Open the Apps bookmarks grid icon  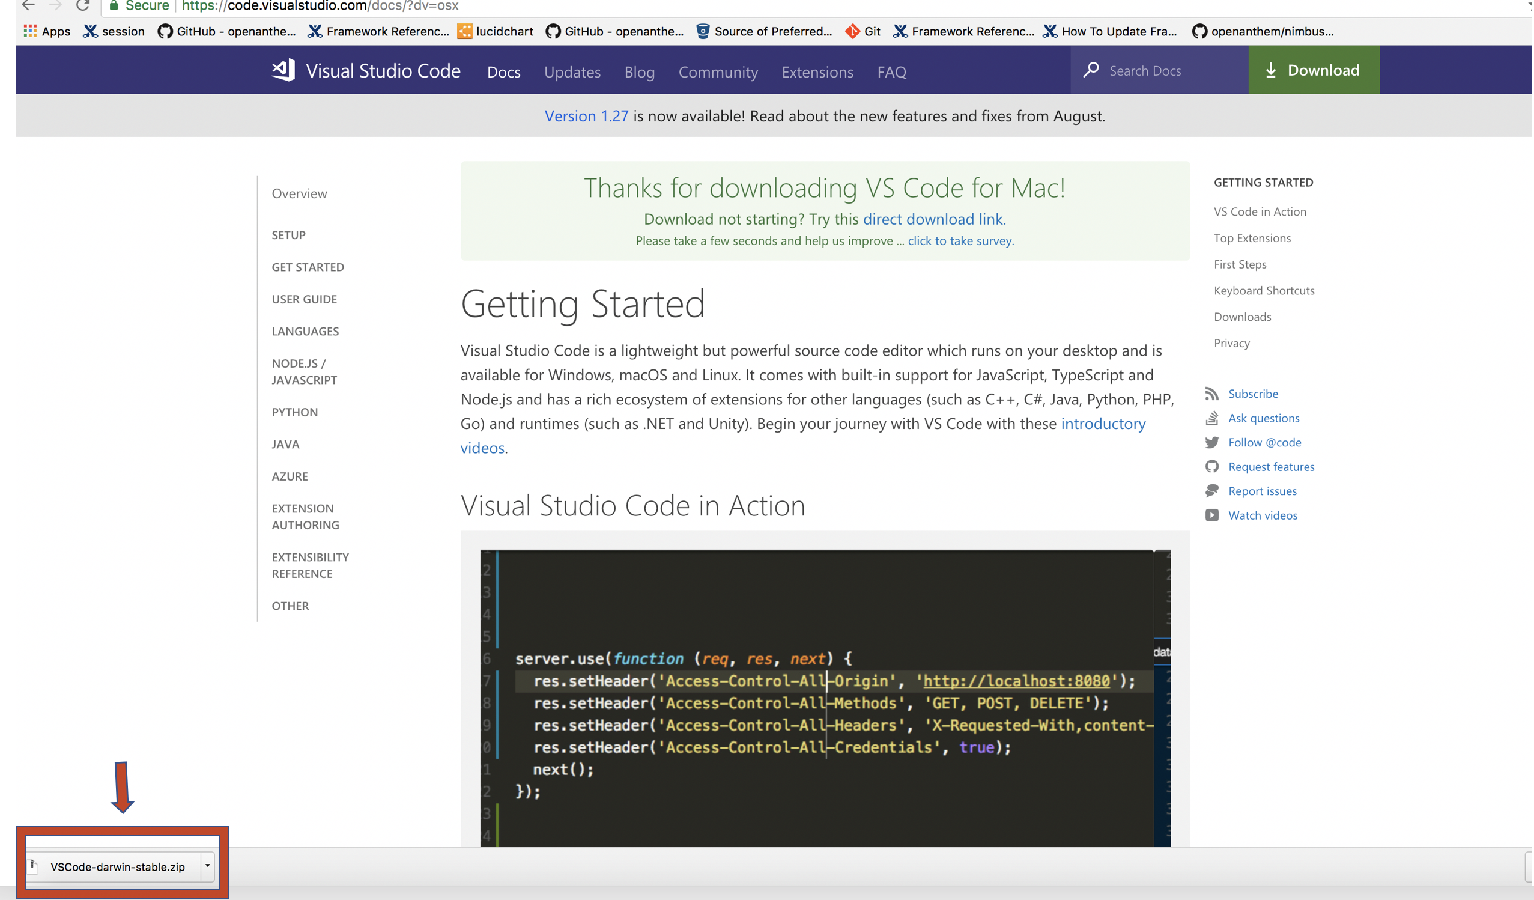click(30, 31)
